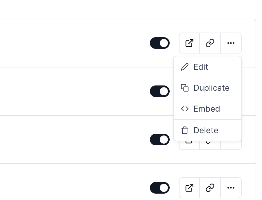The image size is (262, 200).
Task: Click the trash icon beside Delete
Action: click(x=185, y=130)
